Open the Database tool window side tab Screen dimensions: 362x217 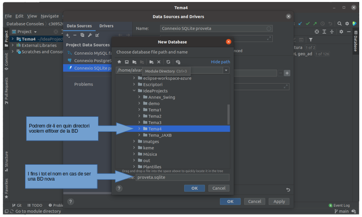pyautogui.click(x=356, y=42)
